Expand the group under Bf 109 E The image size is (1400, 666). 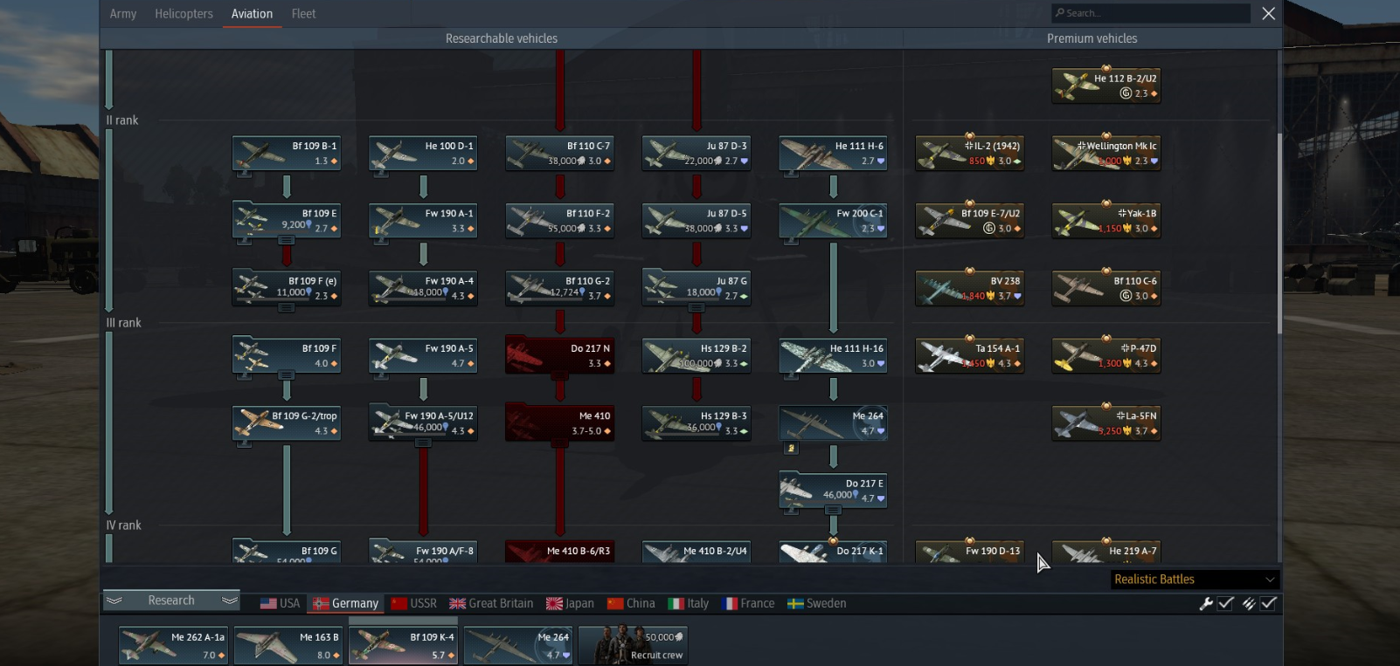(287, 239)
